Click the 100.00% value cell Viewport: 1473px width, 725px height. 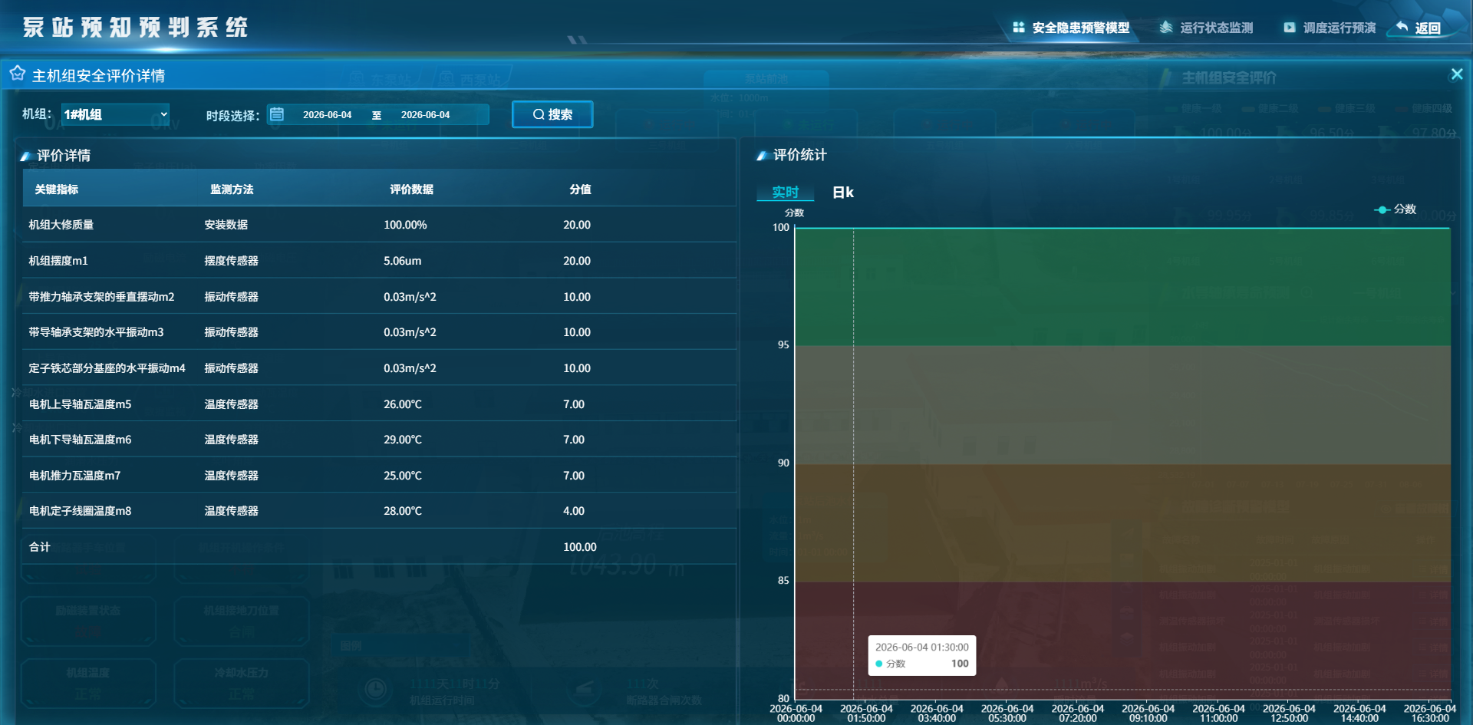click(x=406, y=225)
